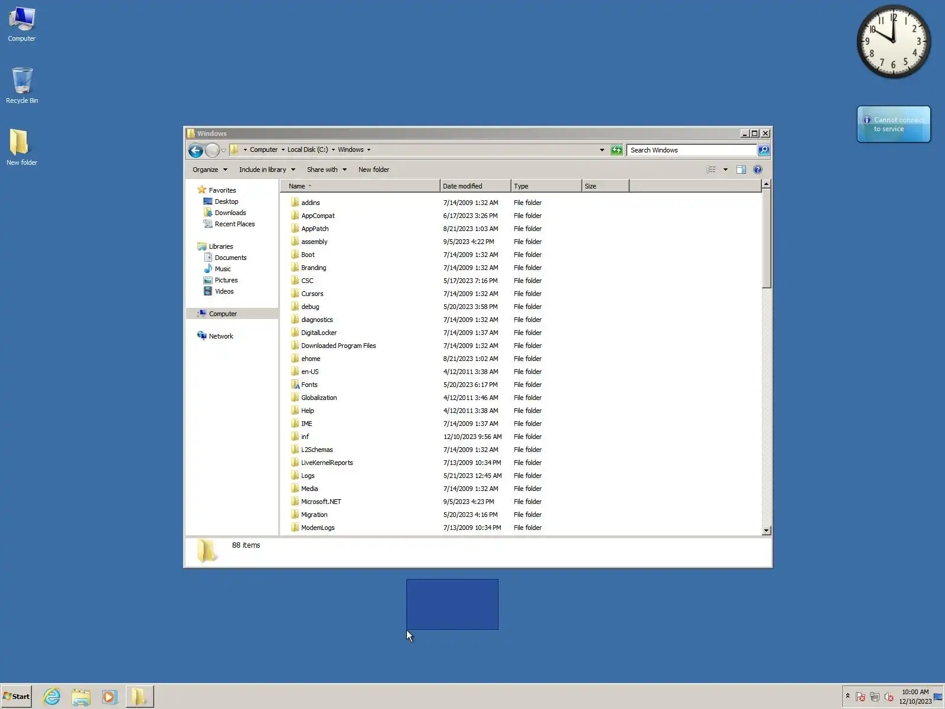Open the Include in library dropdown
The width and height of the screenshot is (945, 709).
pyautogui.click(x=267, y=170)
